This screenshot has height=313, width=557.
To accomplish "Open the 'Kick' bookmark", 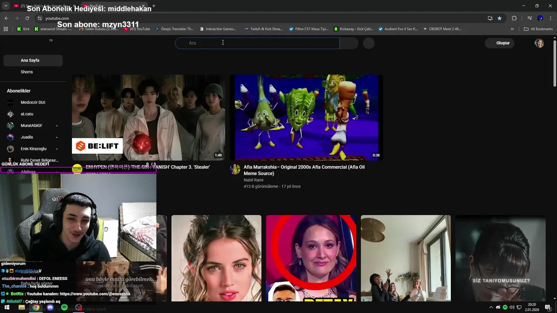I will [23, 29].
